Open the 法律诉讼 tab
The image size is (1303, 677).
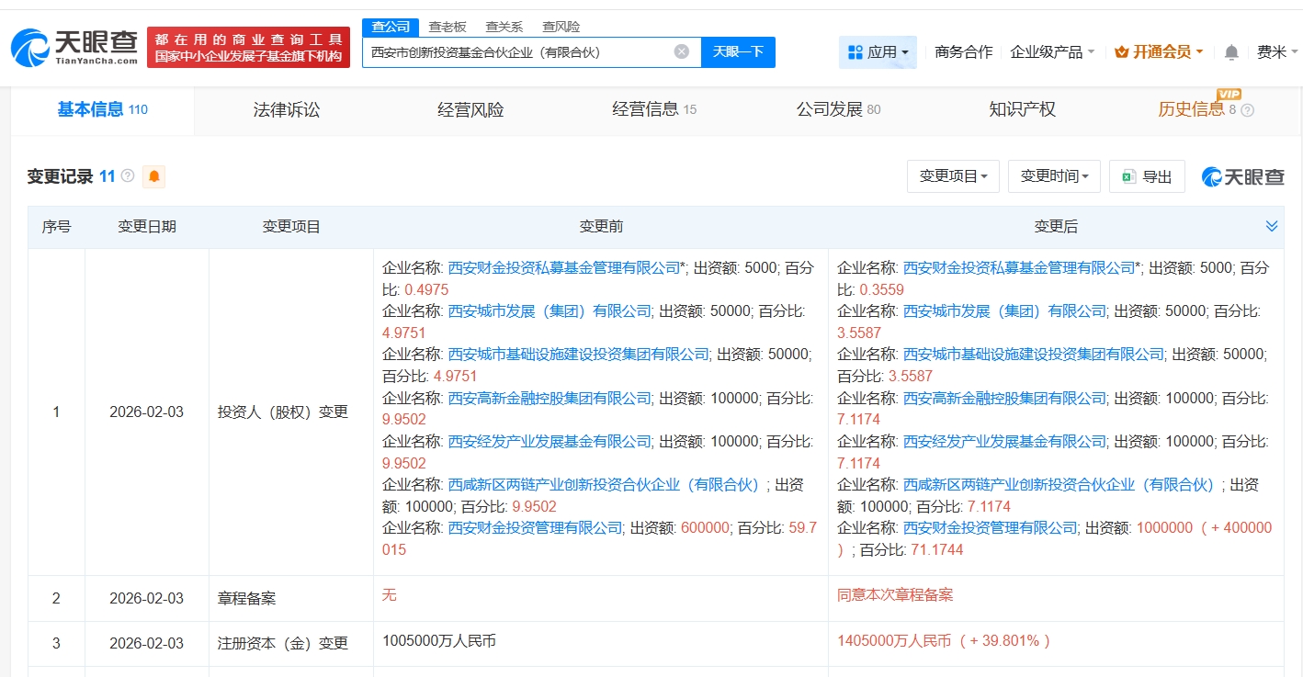(287, 110)
